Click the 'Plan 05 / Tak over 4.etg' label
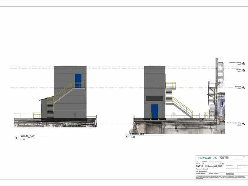Viewport: 248px width, 186px height. tap(234, 123)
